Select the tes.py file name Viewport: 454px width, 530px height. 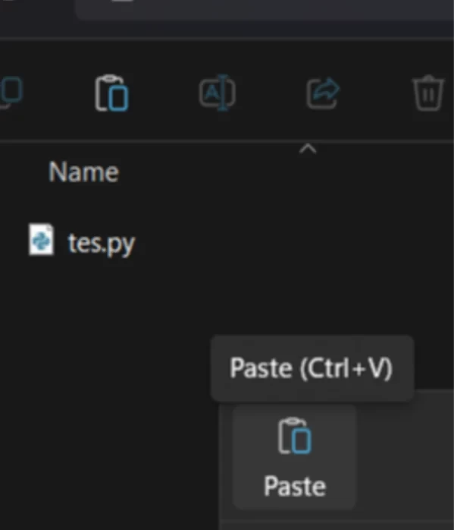102,243
